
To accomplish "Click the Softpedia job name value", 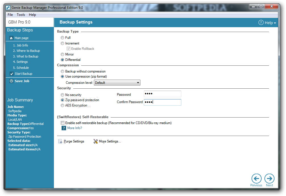I will (x=15, y=111).
